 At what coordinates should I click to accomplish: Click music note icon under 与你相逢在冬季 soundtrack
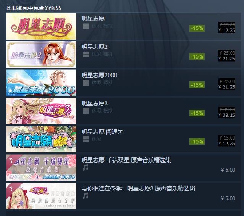coord(86,196)
